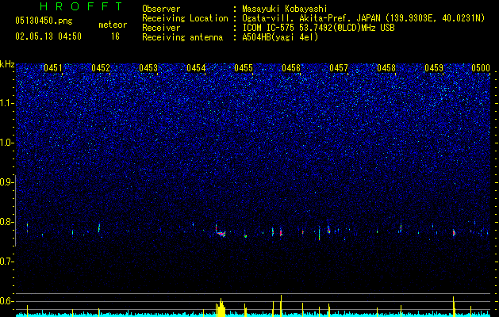Click the 0.6 kHz axis label

pos(7,301)
